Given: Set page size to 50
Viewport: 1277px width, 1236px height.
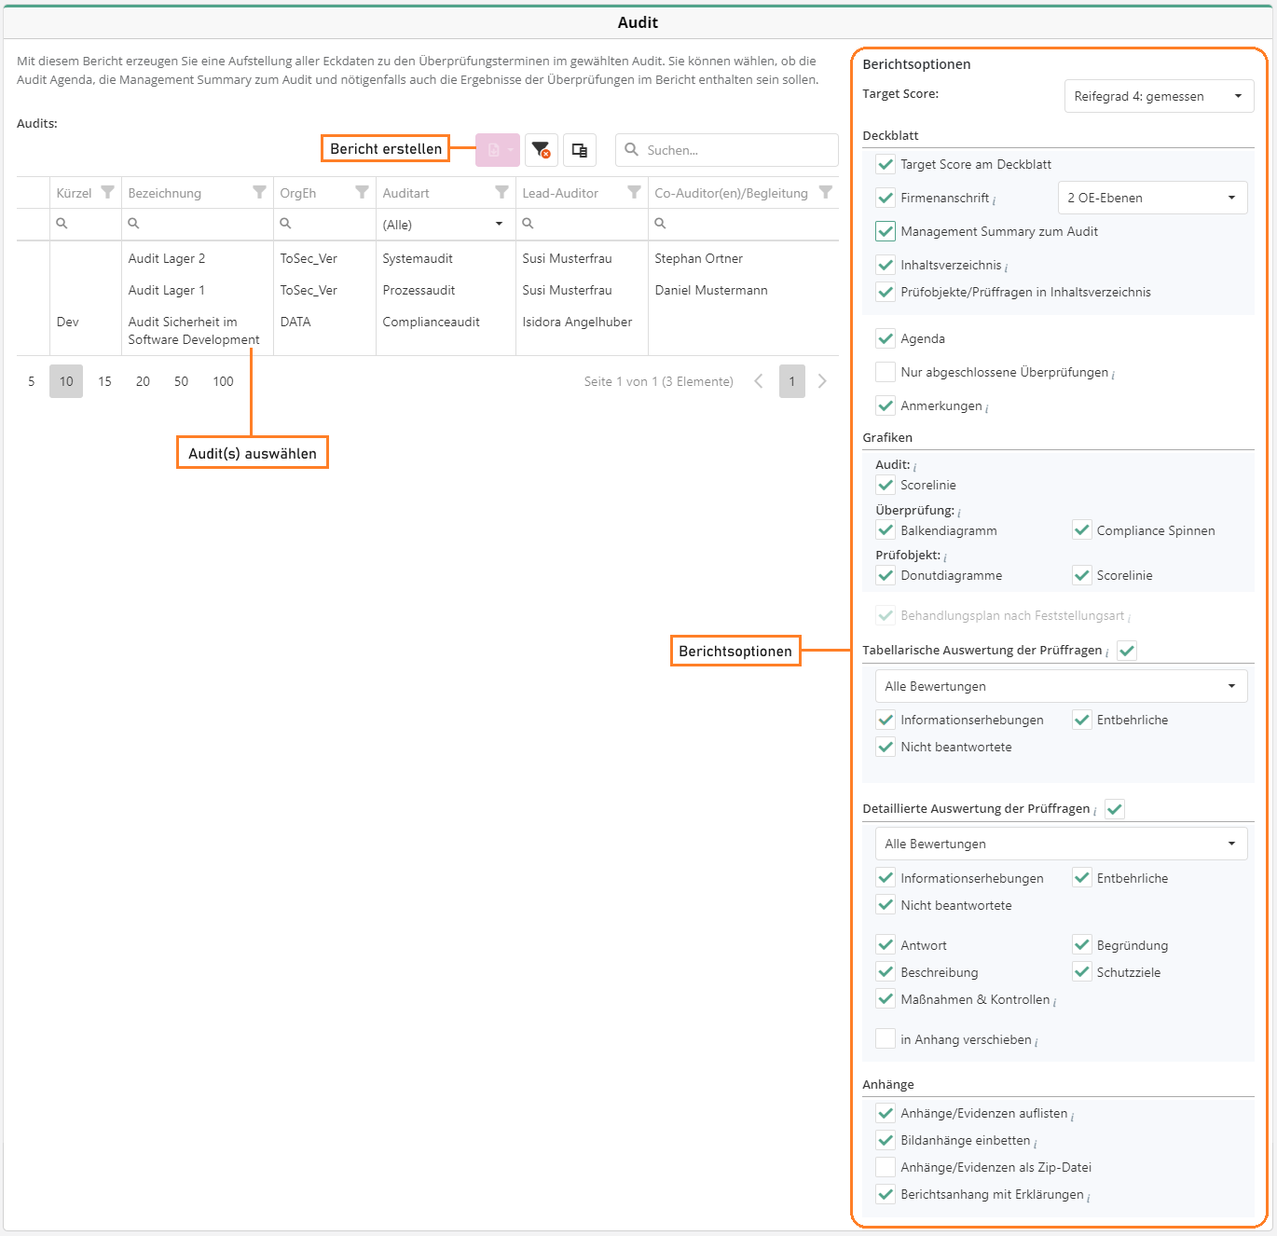Looking at the screenshot, I should click(x=181, y=381).
